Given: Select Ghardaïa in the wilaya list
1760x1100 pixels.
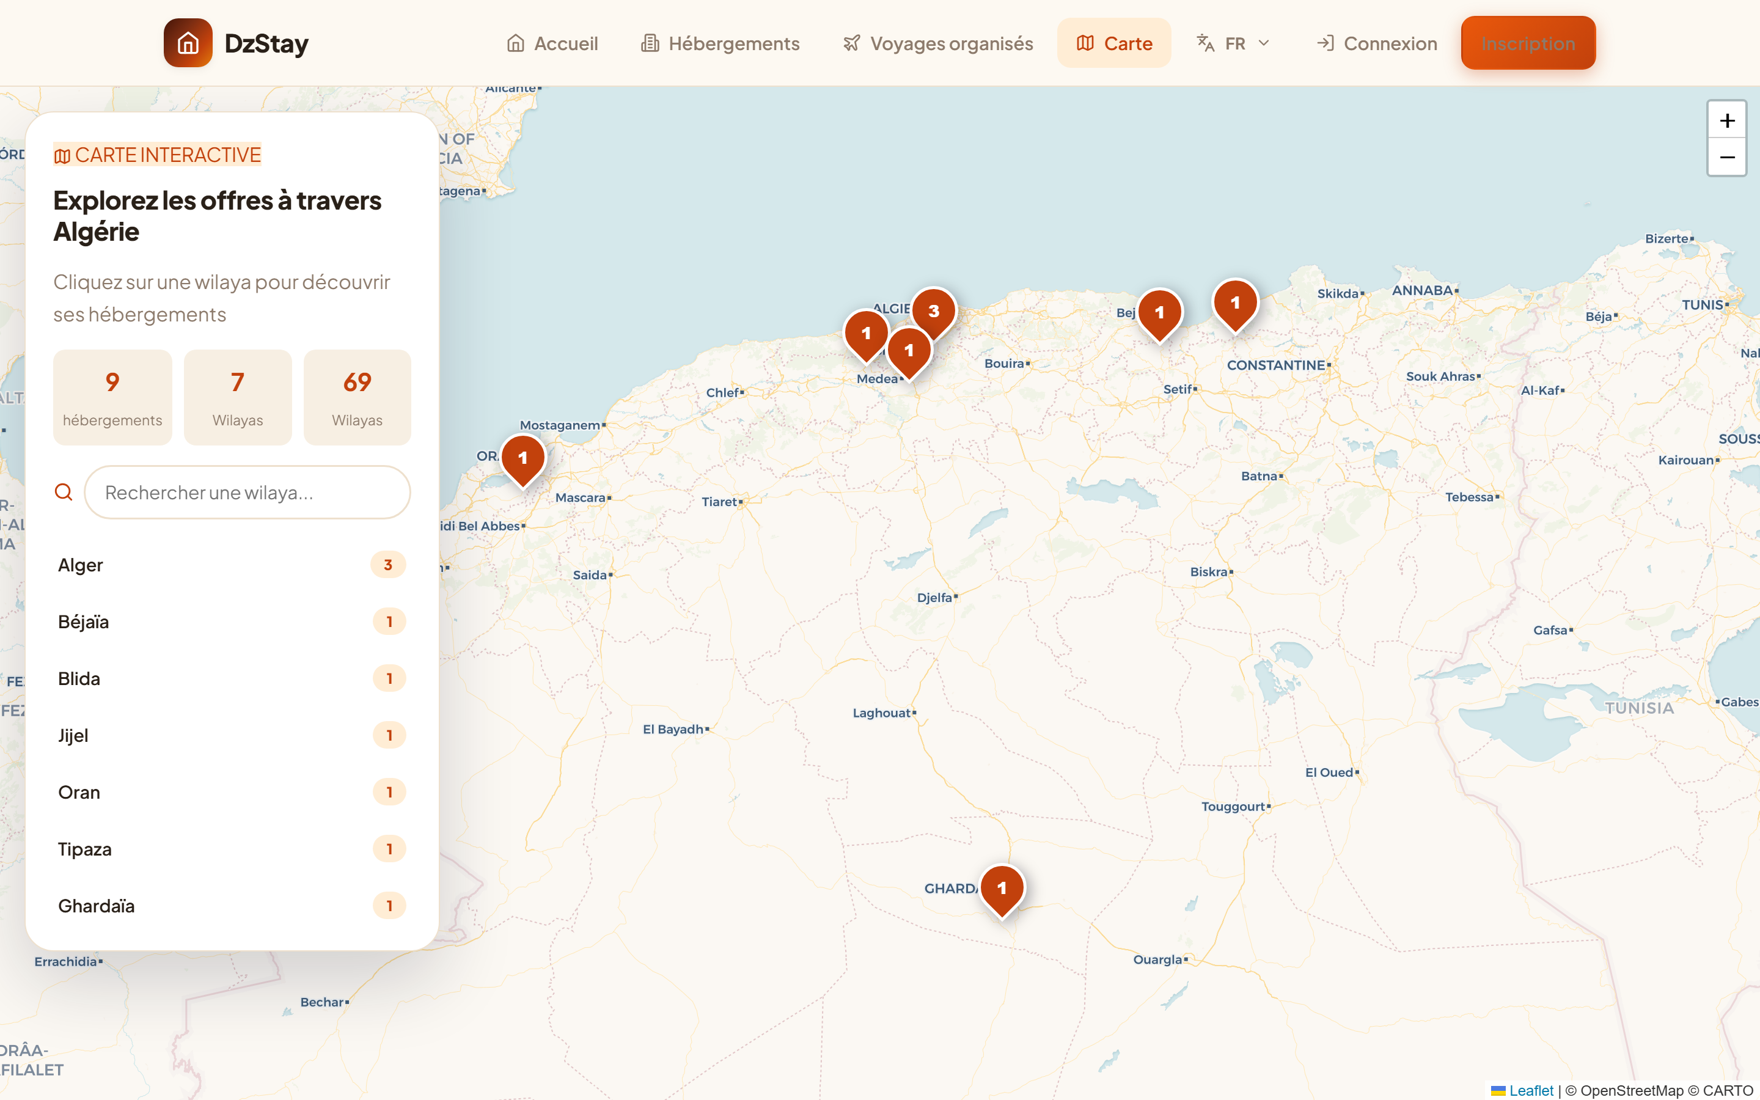Looking at the screenshot, I should pyautogui.click(x=232, y=906).
